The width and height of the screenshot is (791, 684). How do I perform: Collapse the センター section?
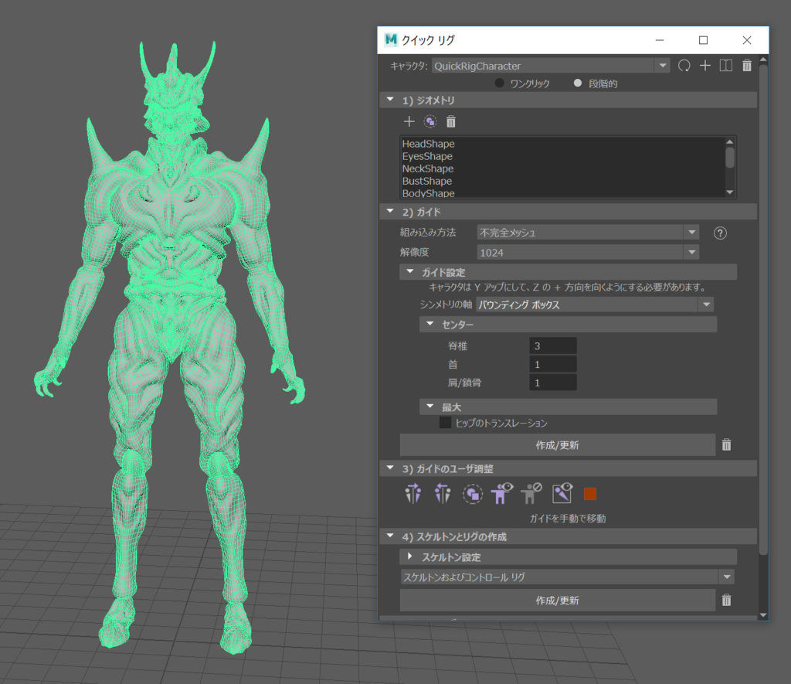tap(430, 324)
